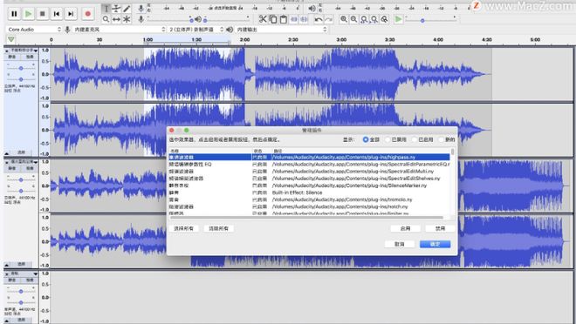576x324 pixels.
Task: Sort plug-ins by status column header
Action: (x=261, y=151)
